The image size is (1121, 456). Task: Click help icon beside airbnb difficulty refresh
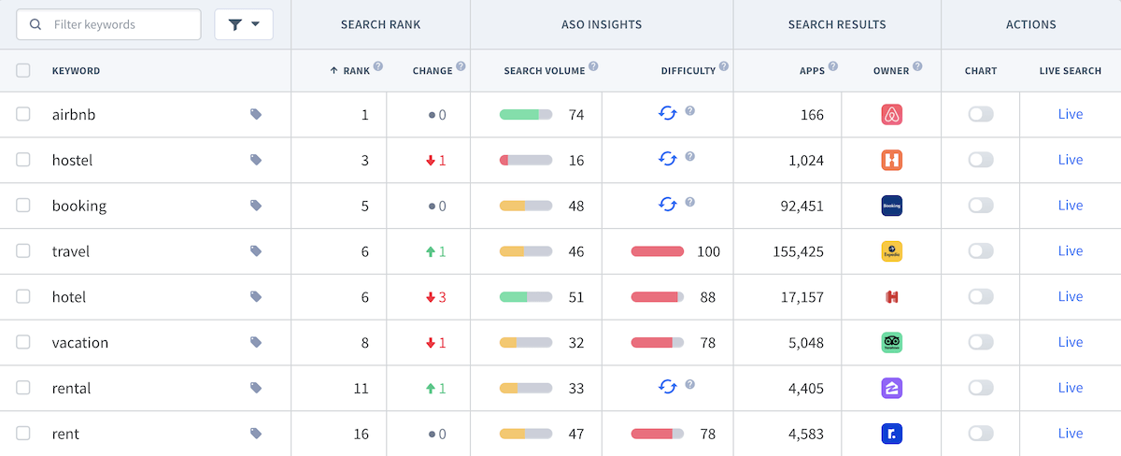tap(689, 111)
